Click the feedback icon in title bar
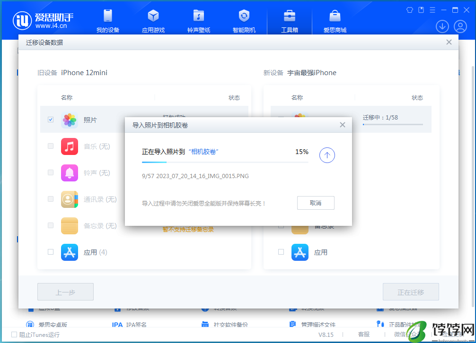476x343 pixels. 421,10
